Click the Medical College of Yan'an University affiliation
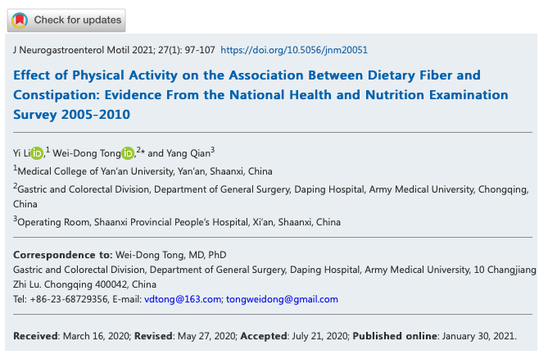 pyautogui.click(x=143, y=171)
